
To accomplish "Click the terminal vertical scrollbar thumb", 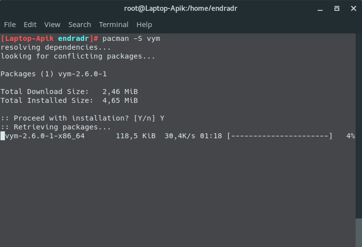I will tap(359, 232).
